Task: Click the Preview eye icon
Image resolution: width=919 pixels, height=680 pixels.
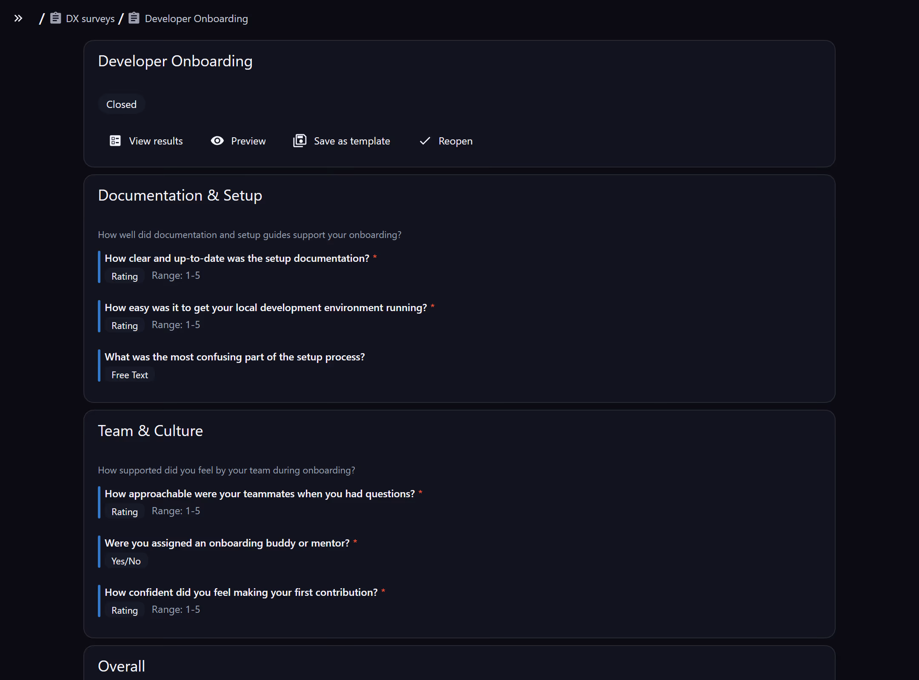Action: click(217, 141)
